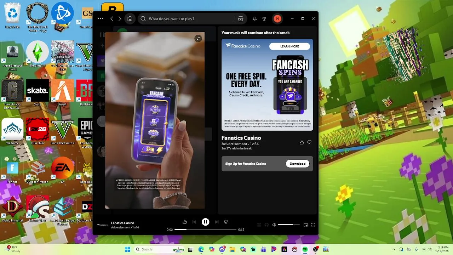Open Grand Theft Auto V shortcut
Viewport: 453px width, 255px height.
[62, 132]
